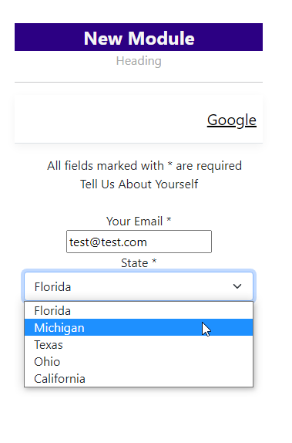Click the asterisk beside State label
The height and width of the screenshot is (443, 292).
154,262
